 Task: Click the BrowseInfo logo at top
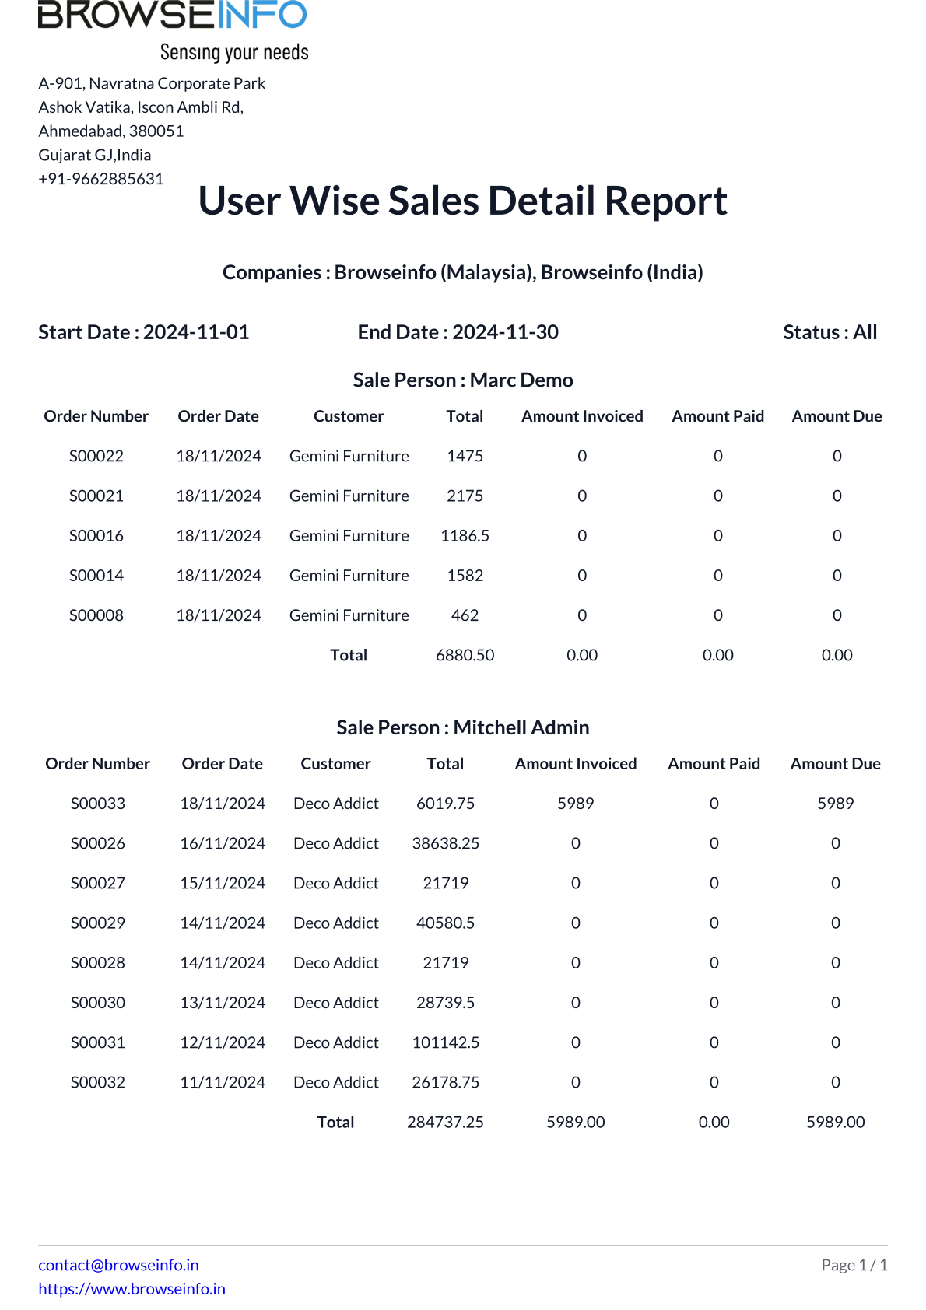click(173, 30)
